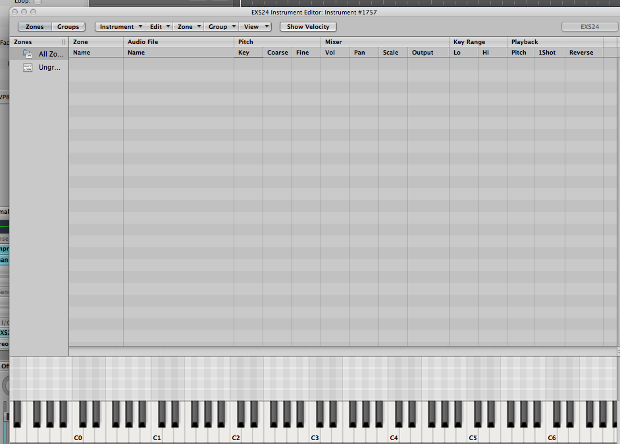Close the EXS24 Instrument Editor window
The width and height of the screenshot is (620, 444).
[15, 12]
